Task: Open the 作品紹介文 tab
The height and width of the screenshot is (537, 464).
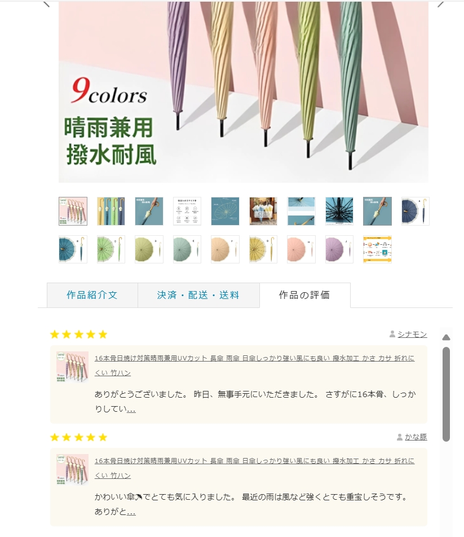Action: tap(92, 295)
